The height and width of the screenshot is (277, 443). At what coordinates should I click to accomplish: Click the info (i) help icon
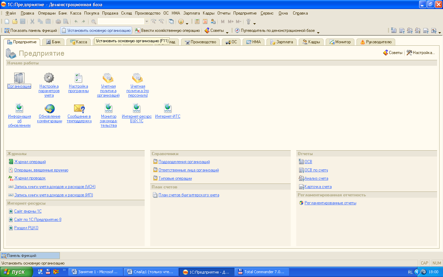[181, 21]
